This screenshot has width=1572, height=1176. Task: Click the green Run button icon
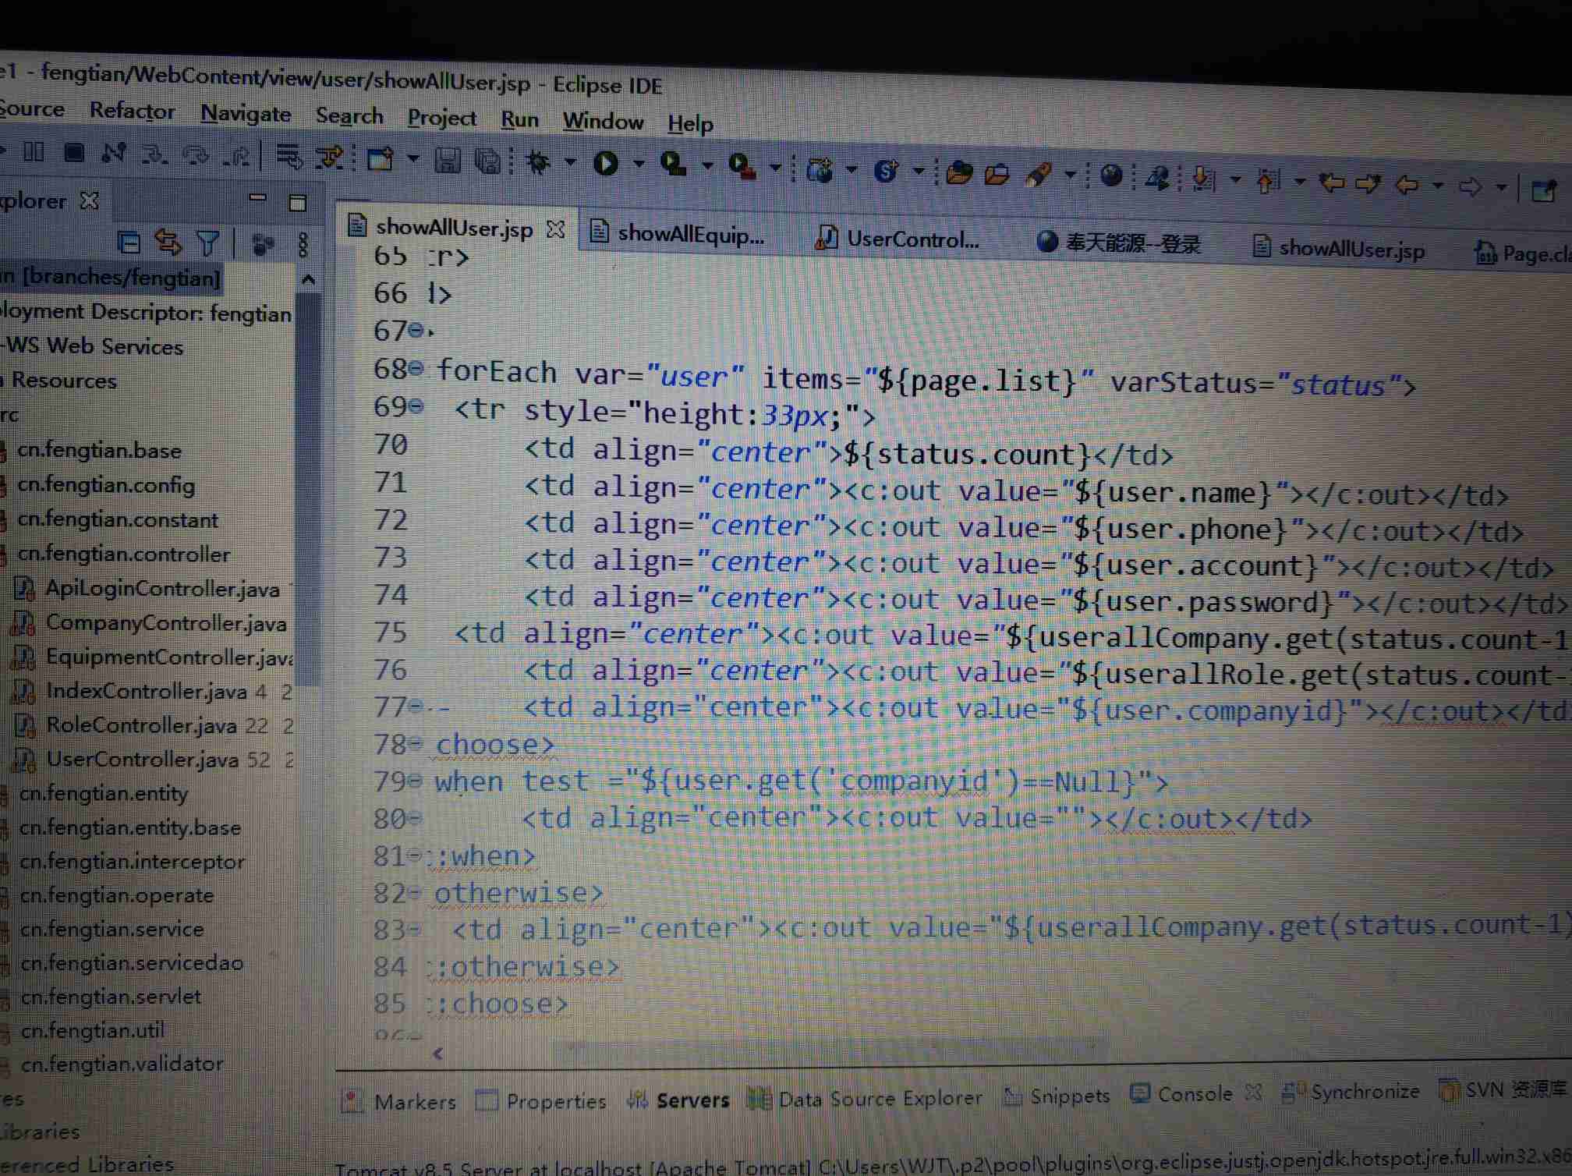click(x=605, y=163)
